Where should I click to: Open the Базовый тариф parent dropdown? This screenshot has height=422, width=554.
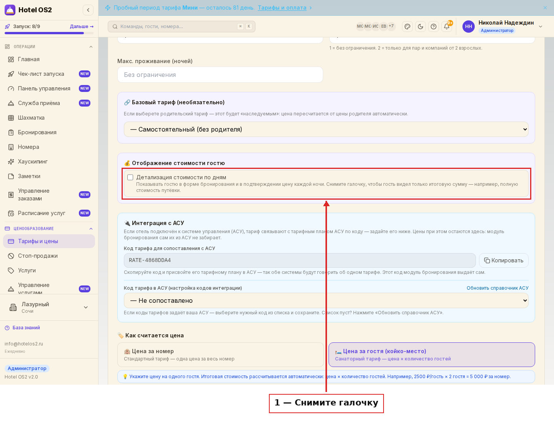point(326,129)
